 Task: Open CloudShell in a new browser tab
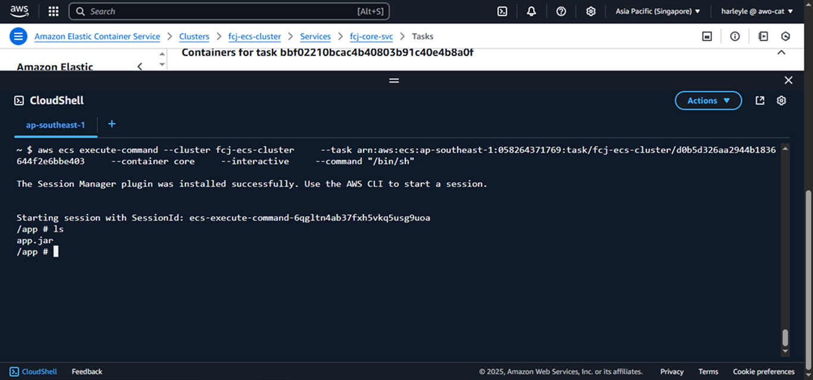pos(760,101)
